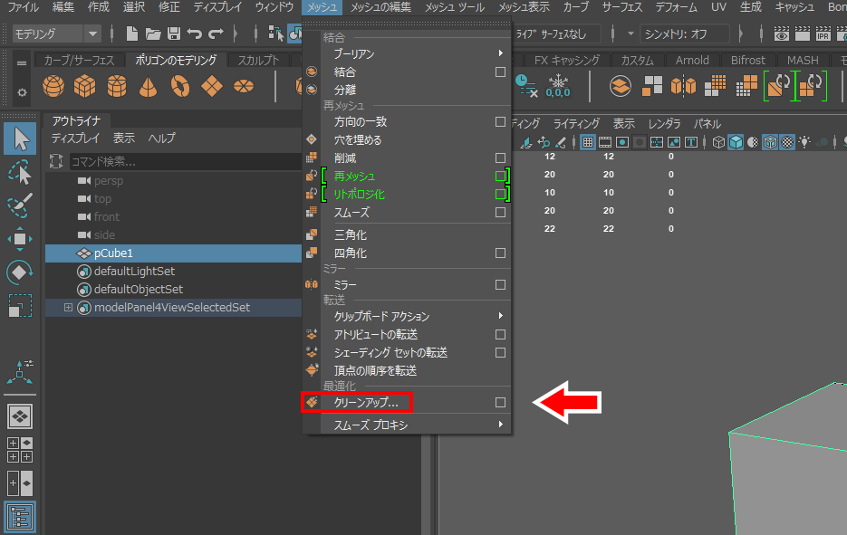
Task: Click the option box beside スムーズ
Action: coord(500,213)
